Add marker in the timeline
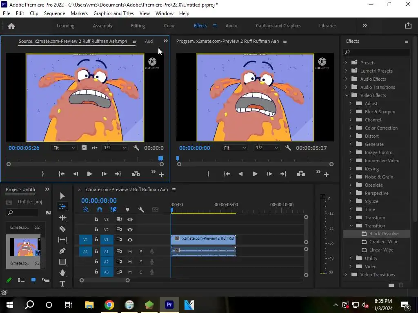Screen dimensions: 418x313 coord(127,210)
